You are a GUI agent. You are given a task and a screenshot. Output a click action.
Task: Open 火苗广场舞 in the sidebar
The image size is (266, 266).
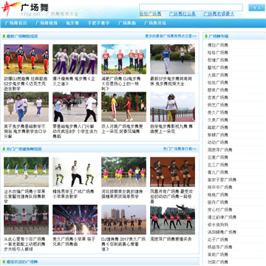coord(218,75)
